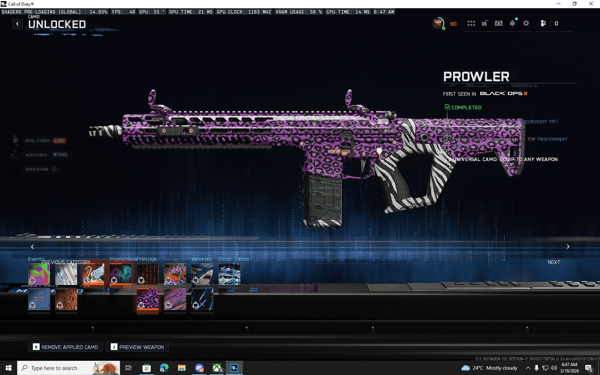The width and height of the screenshot is (600, 375).
Task: Click the Remove Applied Camo button
Action: click(x=65, y=347)
